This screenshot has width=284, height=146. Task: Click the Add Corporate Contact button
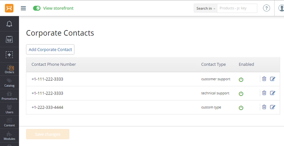point(50,49)
